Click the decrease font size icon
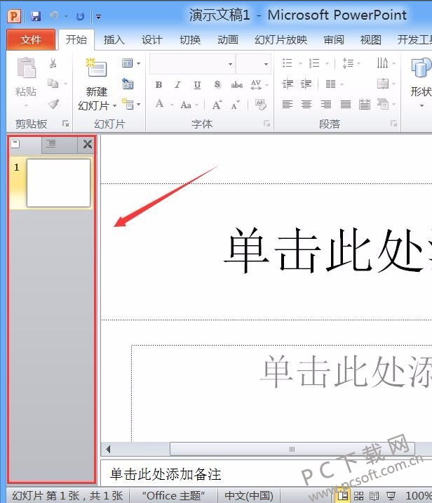Image resolution: width=432 pixels, height=503 pixels. (236, 105)
